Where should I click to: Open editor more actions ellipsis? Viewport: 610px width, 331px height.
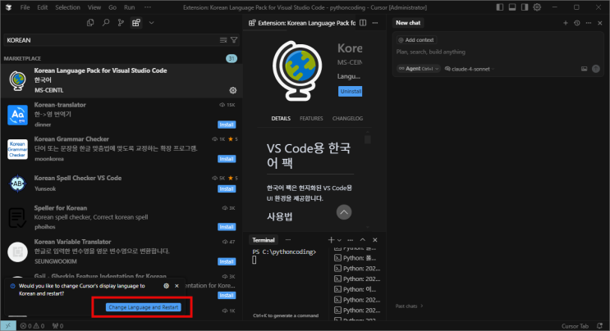point(375,23)
